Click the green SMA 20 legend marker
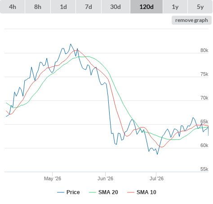The height and width of the screenshot is (204, 213). point(93,192)
